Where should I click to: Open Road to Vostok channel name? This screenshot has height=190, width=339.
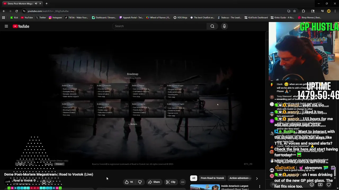pos(23,180)
